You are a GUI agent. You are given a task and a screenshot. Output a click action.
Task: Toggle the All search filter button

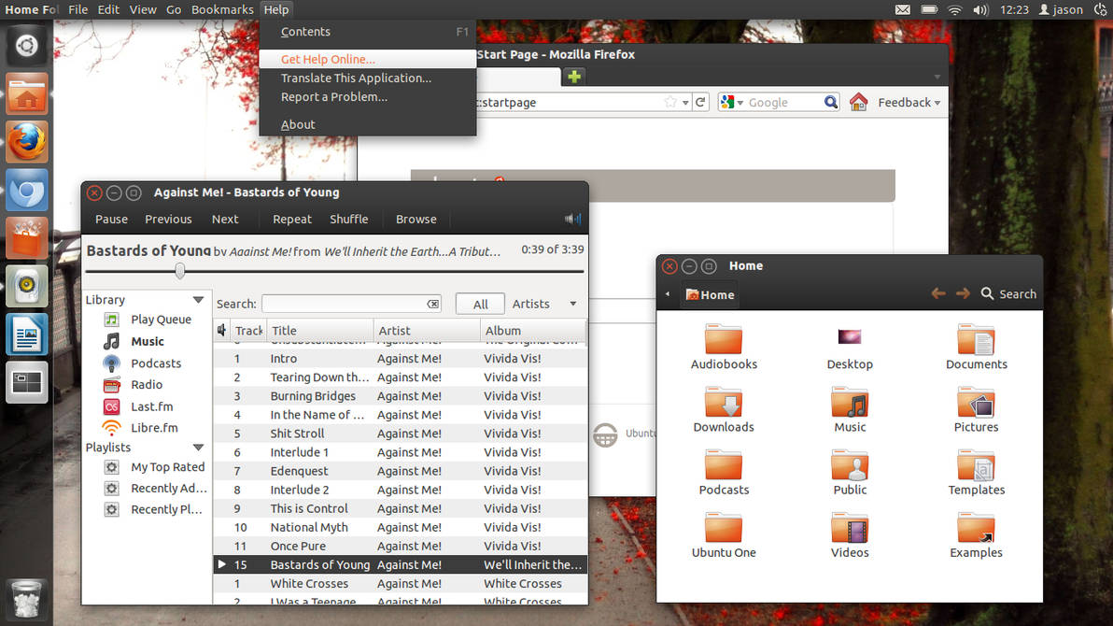[x=481, y=304]
